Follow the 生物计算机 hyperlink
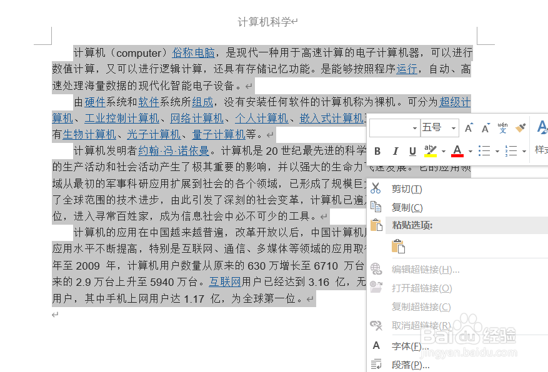Viewport: 548px width, 372px height. pyautogui.click(x=89, y=134)
